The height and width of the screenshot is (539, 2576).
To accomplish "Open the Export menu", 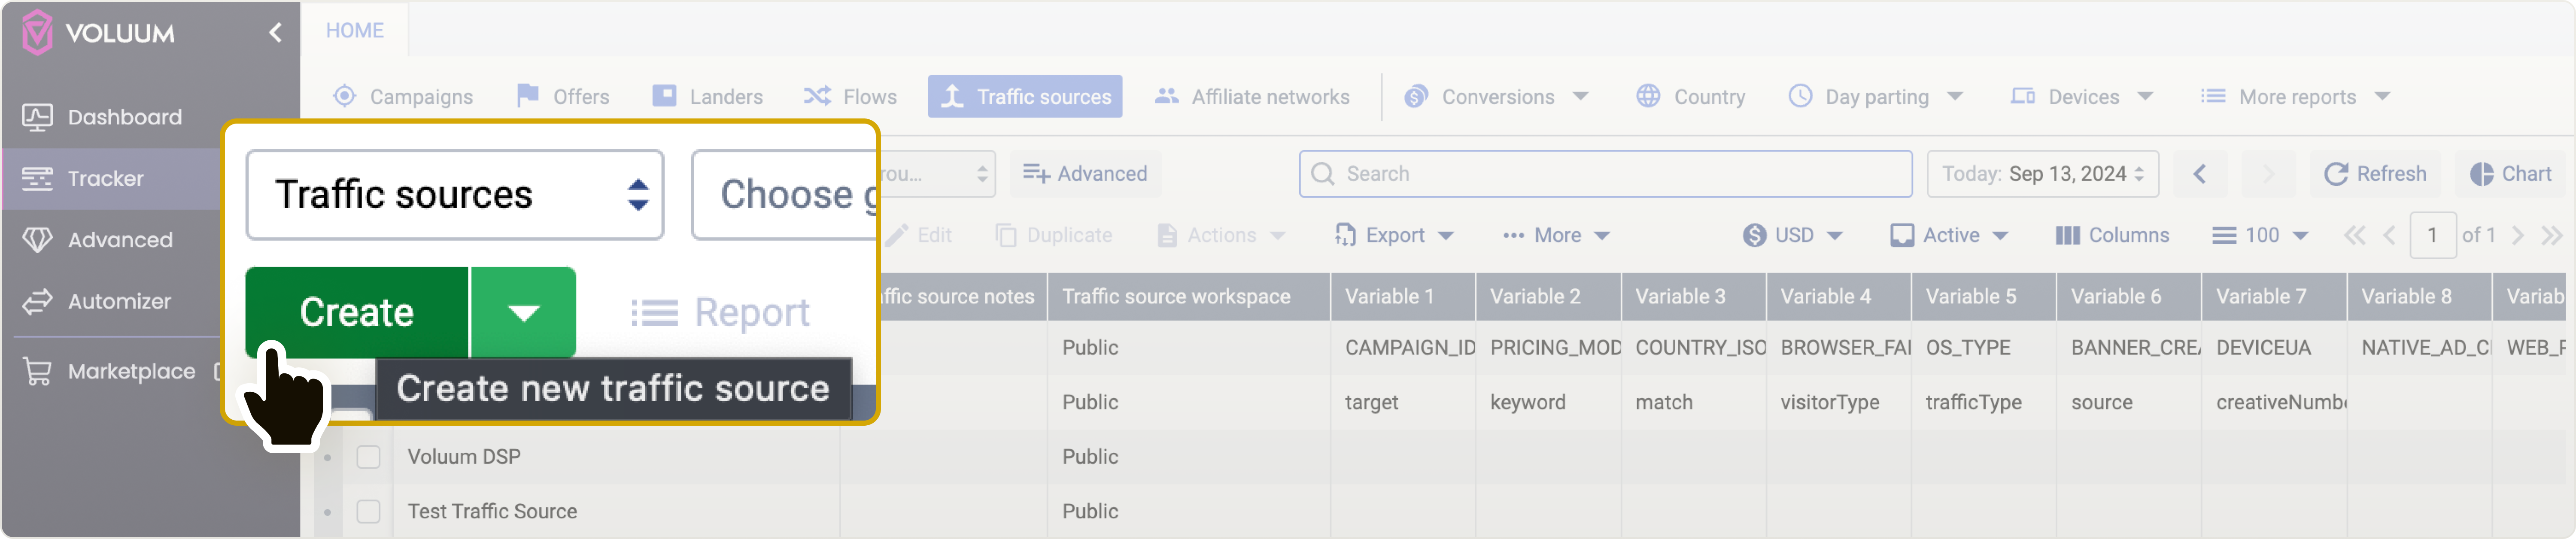I will point(1394,235).
